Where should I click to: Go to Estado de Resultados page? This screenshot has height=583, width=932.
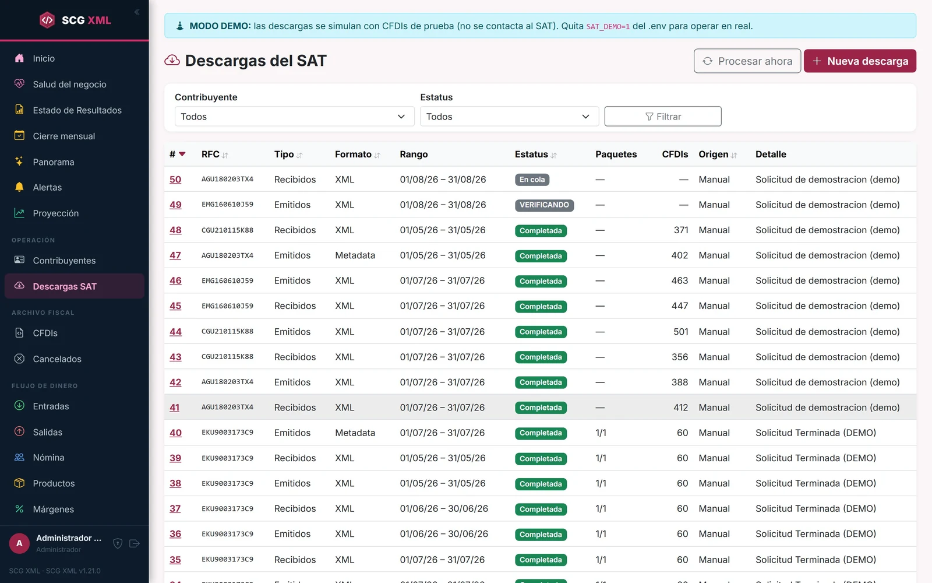(x=75, y=110)
